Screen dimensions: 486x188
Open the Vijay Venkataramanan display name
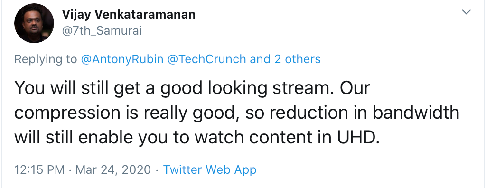pos(129,14)
